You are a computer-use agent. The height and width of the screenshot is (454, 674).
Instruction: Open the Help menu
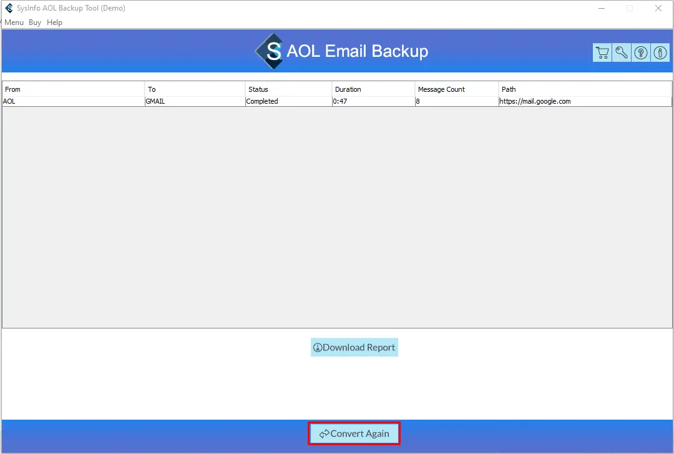pos(55,22)
